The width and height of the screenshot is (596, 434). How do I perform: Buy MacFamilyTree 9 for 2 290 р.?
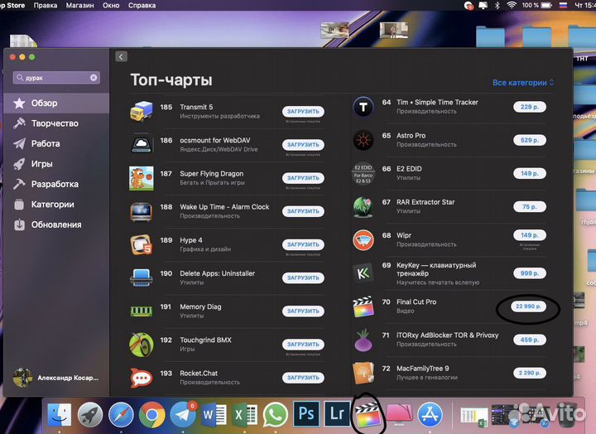click(530, 373)
